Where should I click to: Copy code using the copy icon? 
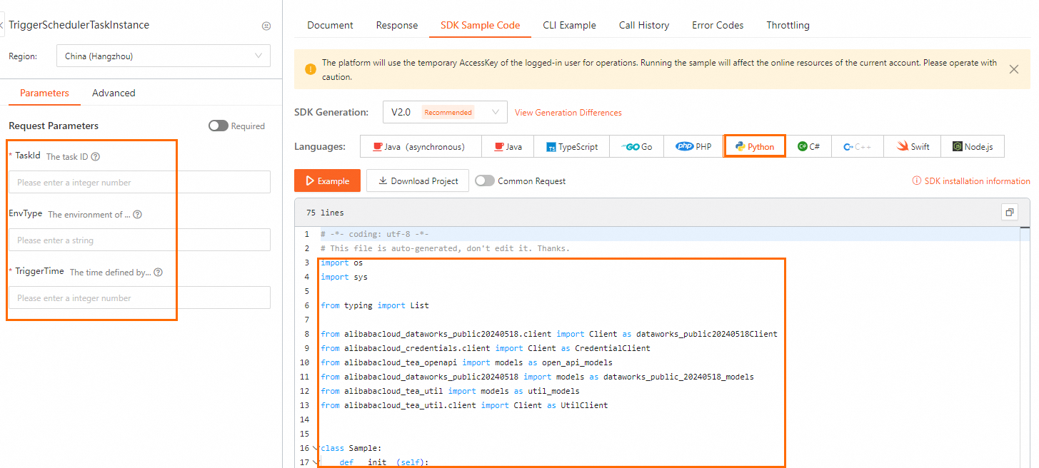click(1009, 212)
